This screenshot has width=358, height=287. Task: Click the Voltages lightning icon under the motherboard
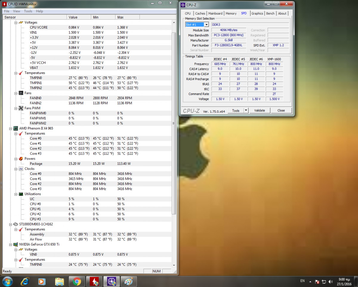tap(21, 22)
